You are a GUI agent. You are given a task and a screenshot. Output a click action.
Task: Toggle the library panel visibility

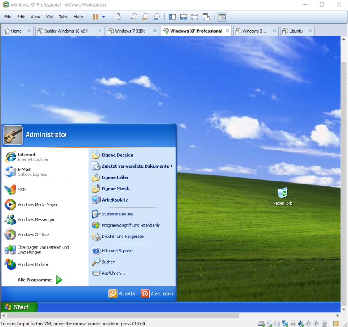point(172,17)
